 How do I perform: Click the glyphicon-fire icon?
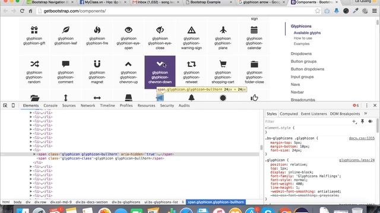pos(97,30)
